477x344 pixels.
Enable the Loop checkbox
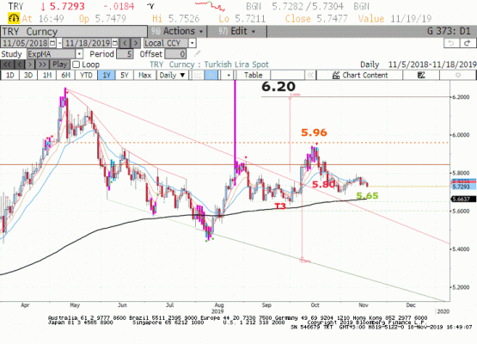pyautogui.click(x=76, y=64)
